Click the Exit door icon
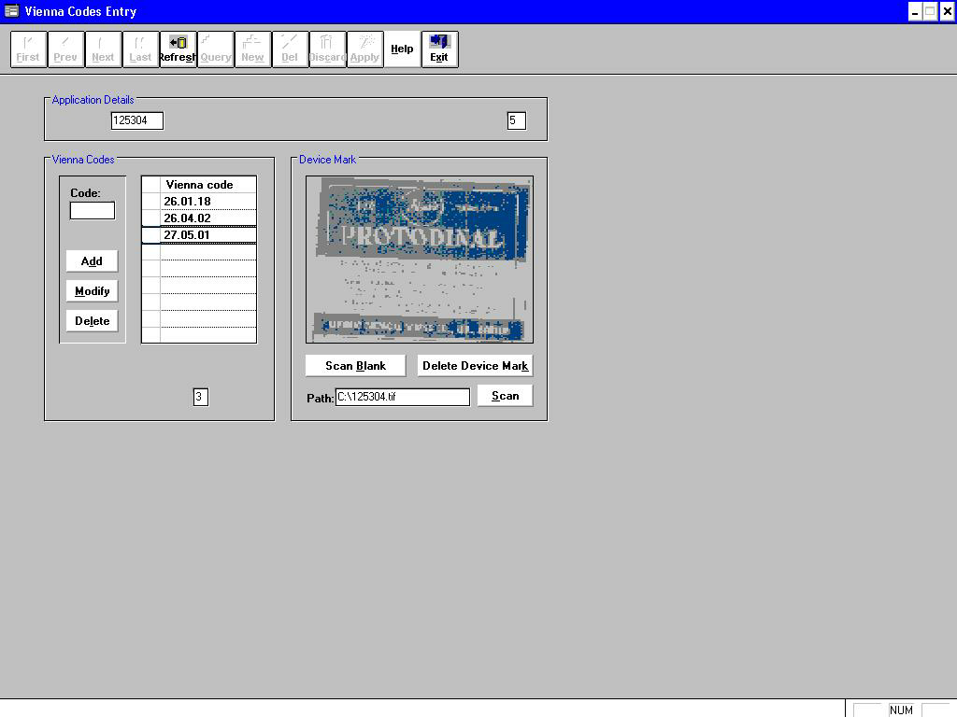Viewport: 957px width, 717px height. 439,49
